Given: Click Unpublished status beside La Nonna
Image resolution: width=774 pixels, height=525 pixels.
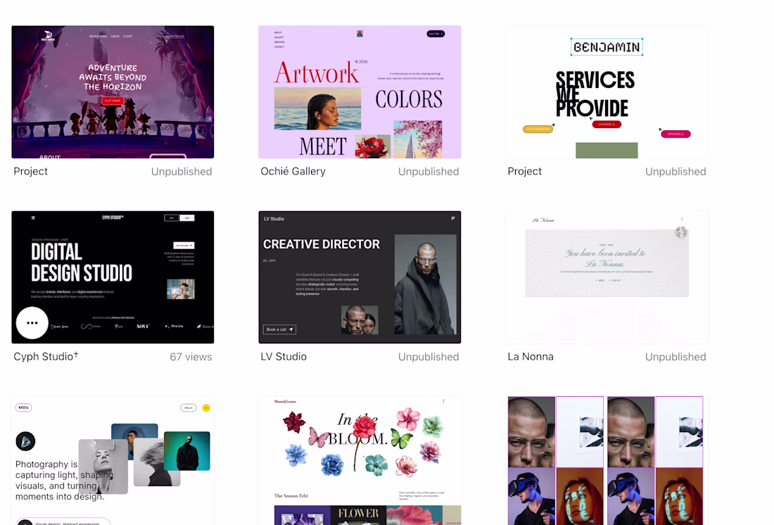Looking at the screenshot, I should tap(675, 357).
